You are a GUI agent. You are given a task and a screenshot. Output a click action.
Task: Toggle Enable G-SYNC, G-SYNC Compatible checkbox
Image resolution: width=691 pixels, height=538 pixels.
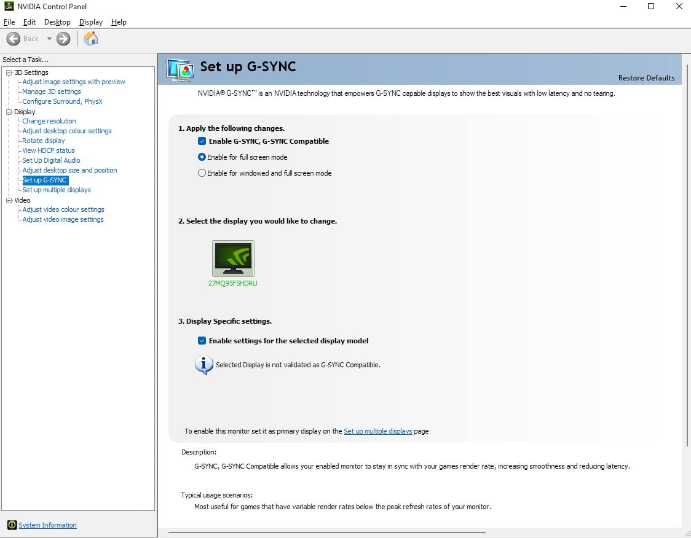202,141
